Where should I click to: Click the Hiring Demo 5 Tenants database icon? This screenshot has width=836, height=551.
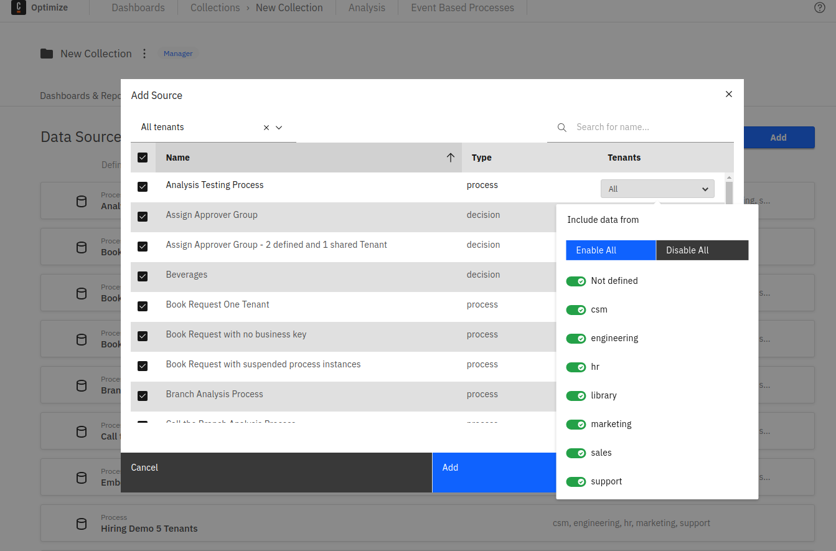pyautogui.click(x=82, y=524)
